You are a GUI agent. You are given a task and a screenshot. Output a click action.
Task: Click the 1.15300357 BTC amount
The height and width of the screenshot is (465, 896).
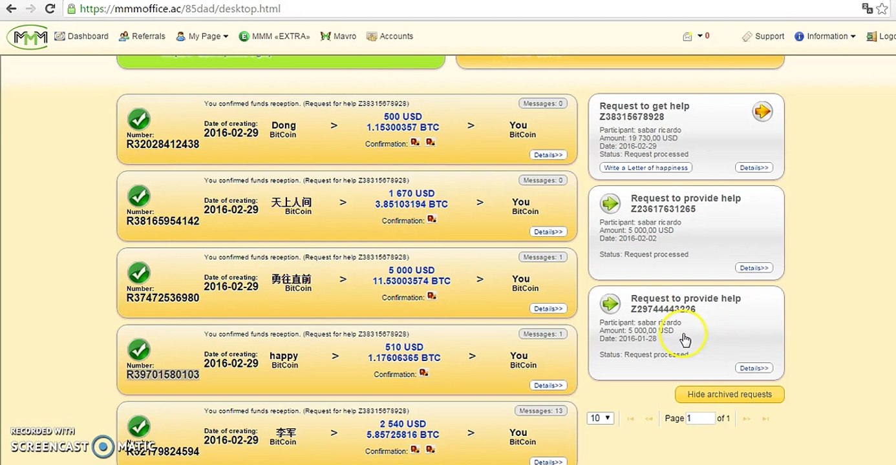tap(403, 128)
